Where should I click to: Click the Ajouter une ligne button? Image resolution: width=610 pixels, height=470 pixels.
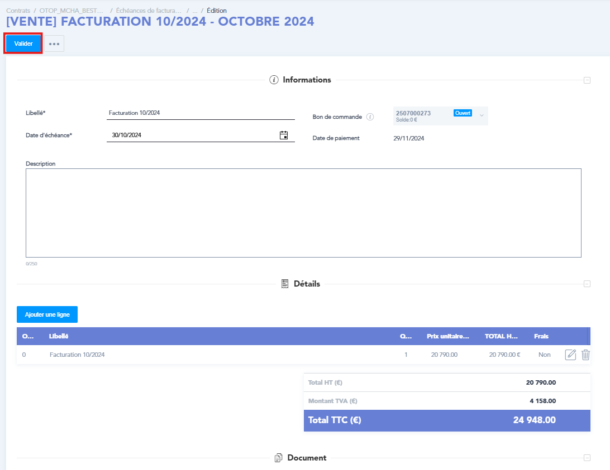pyautogui.click(x=47, y=314)
